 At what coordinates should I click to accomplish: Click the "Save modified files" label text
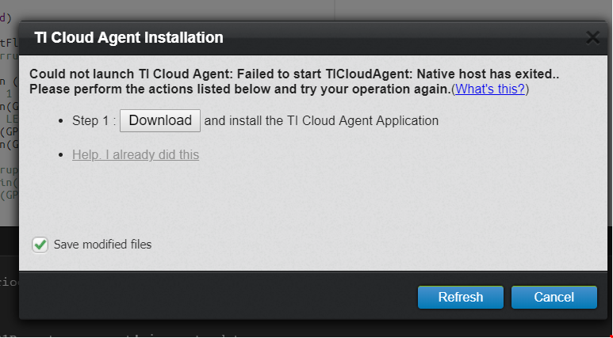pos(102,245)
